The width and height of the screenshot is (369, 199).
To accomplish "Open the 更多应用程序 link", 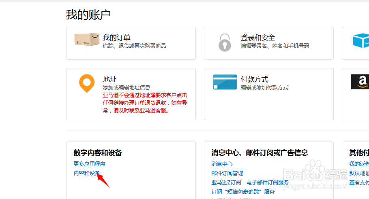I will (x=90, y=164).
